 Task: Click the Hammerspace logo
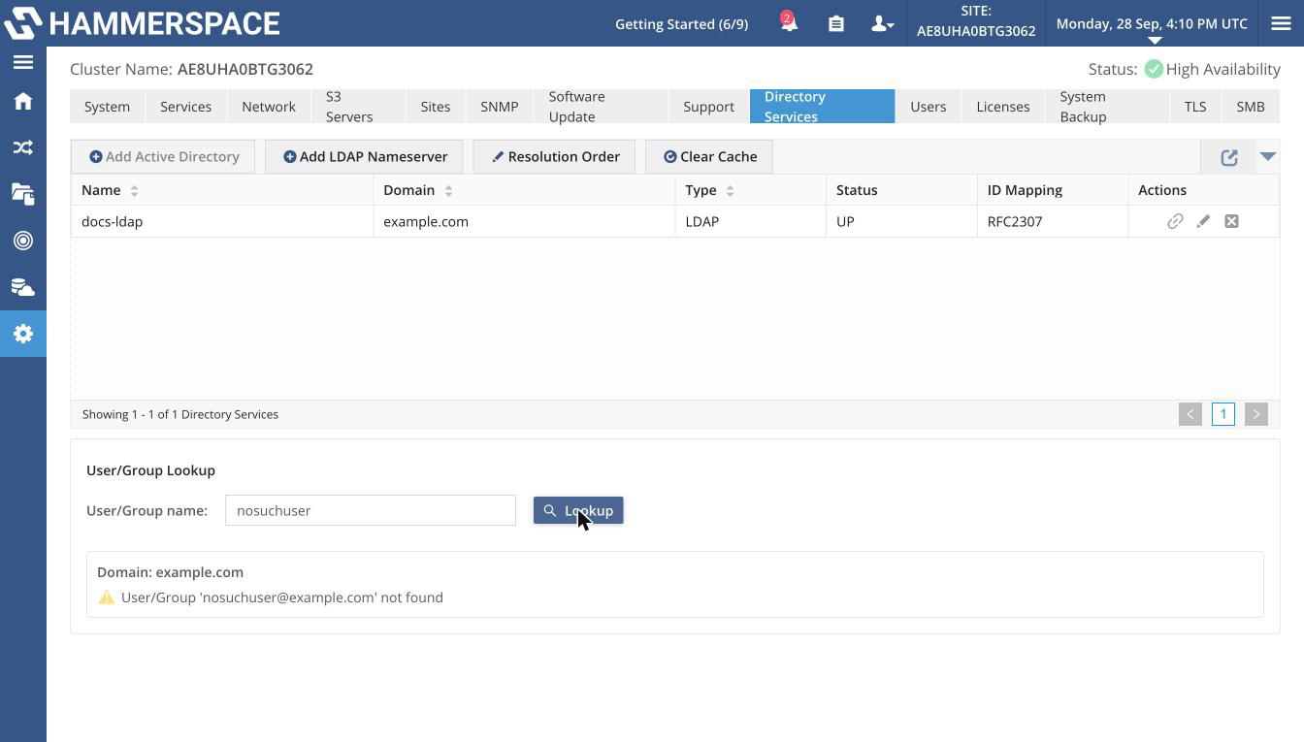pyautogui.click(x=142, y=23)
